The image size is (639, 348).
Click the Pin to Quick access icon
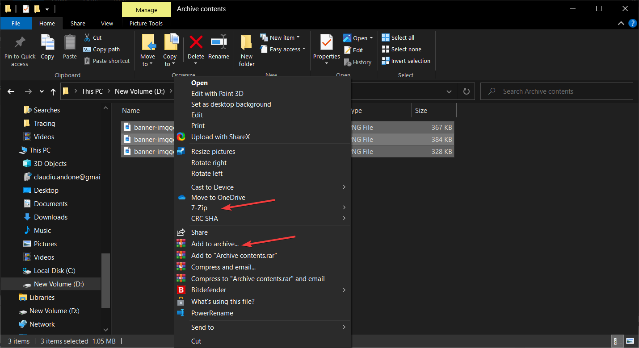[x=20, y=43]
